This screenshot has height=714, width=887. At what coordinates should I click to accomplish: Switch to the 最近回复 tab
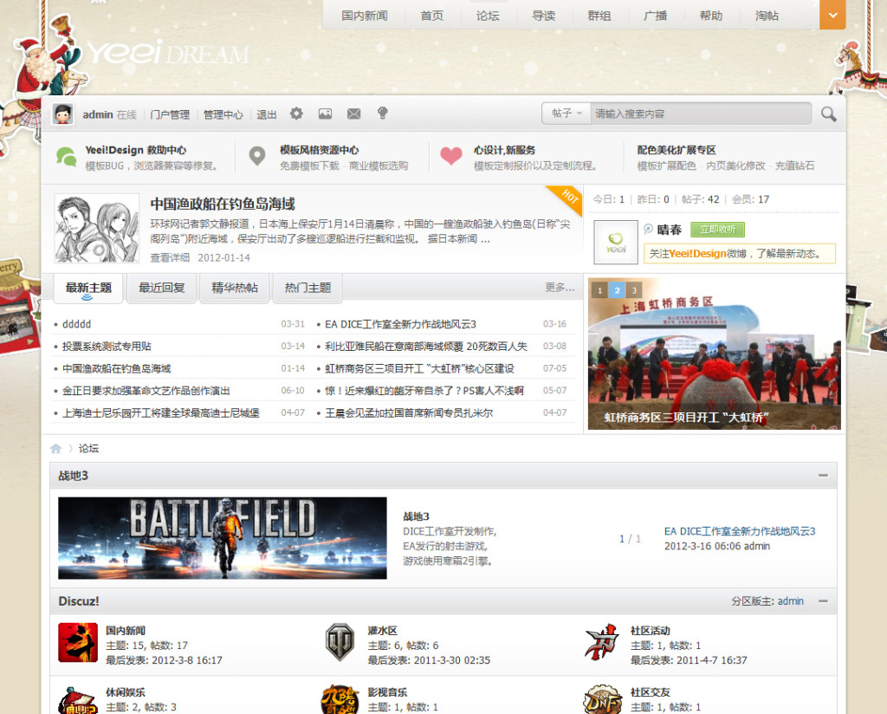pyautogui.click(x=162, y=288)
